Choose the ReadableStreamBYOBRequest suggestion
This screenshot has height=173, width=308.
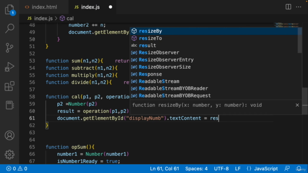[214, 96]
